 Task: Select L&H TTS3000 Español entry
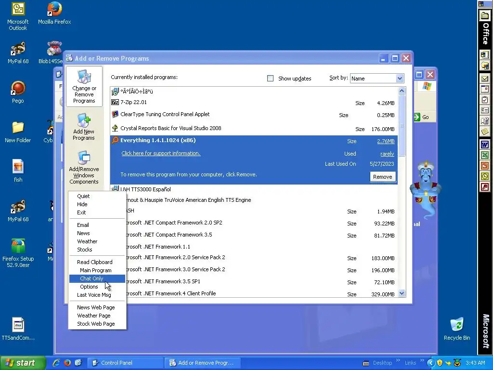click(254, 189)
